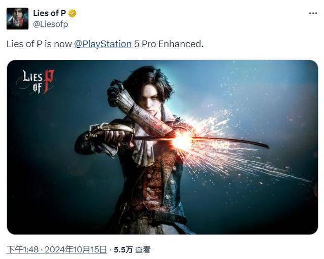Click the 5.5万 view count number
The width and height of the screenshot is (324, 259).
click(x=123, y=250)
